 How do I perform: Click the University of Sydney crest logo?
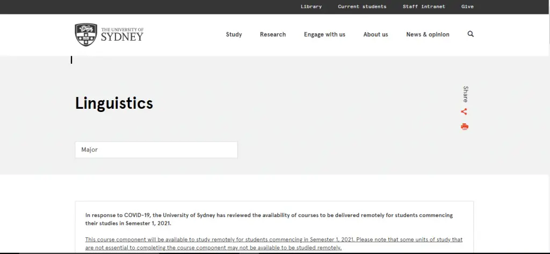tap(86, 34)
